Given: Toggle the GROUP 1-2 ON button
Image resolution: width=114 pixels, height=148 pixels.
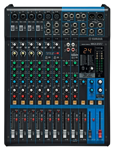Looking at the screenshot, I should pos(92,102).
